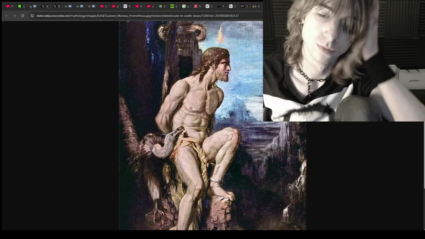Go back to the previous page

click(x=7, y=16)
